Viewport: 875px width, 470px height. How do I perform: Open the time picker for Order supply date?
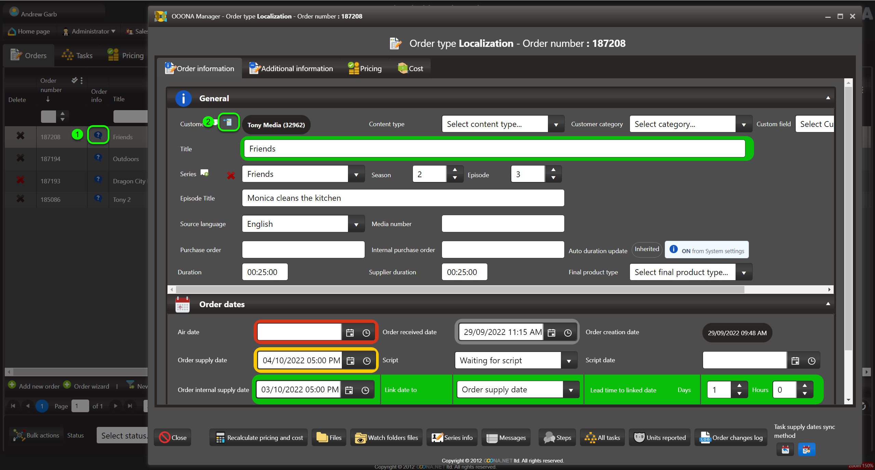pyautogui.click(x=366, y=361)
